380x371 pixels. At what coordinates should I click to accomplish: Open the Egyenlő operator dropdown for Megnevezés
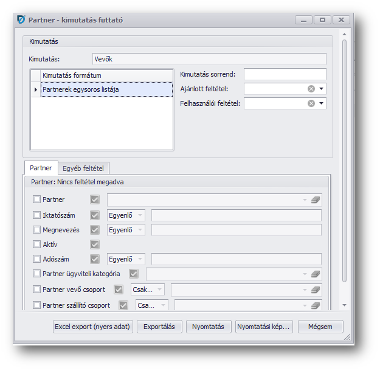click(140, 230)
